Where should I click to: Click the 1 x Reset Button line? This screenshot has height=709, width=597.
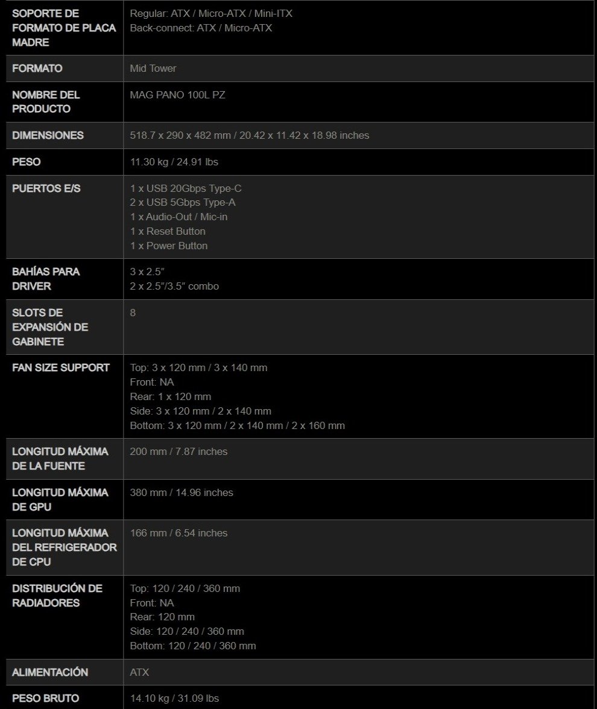168,231
